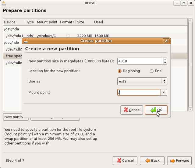Maximize the Install window
Screen dimensions: 195x168
tap(184, 3)
